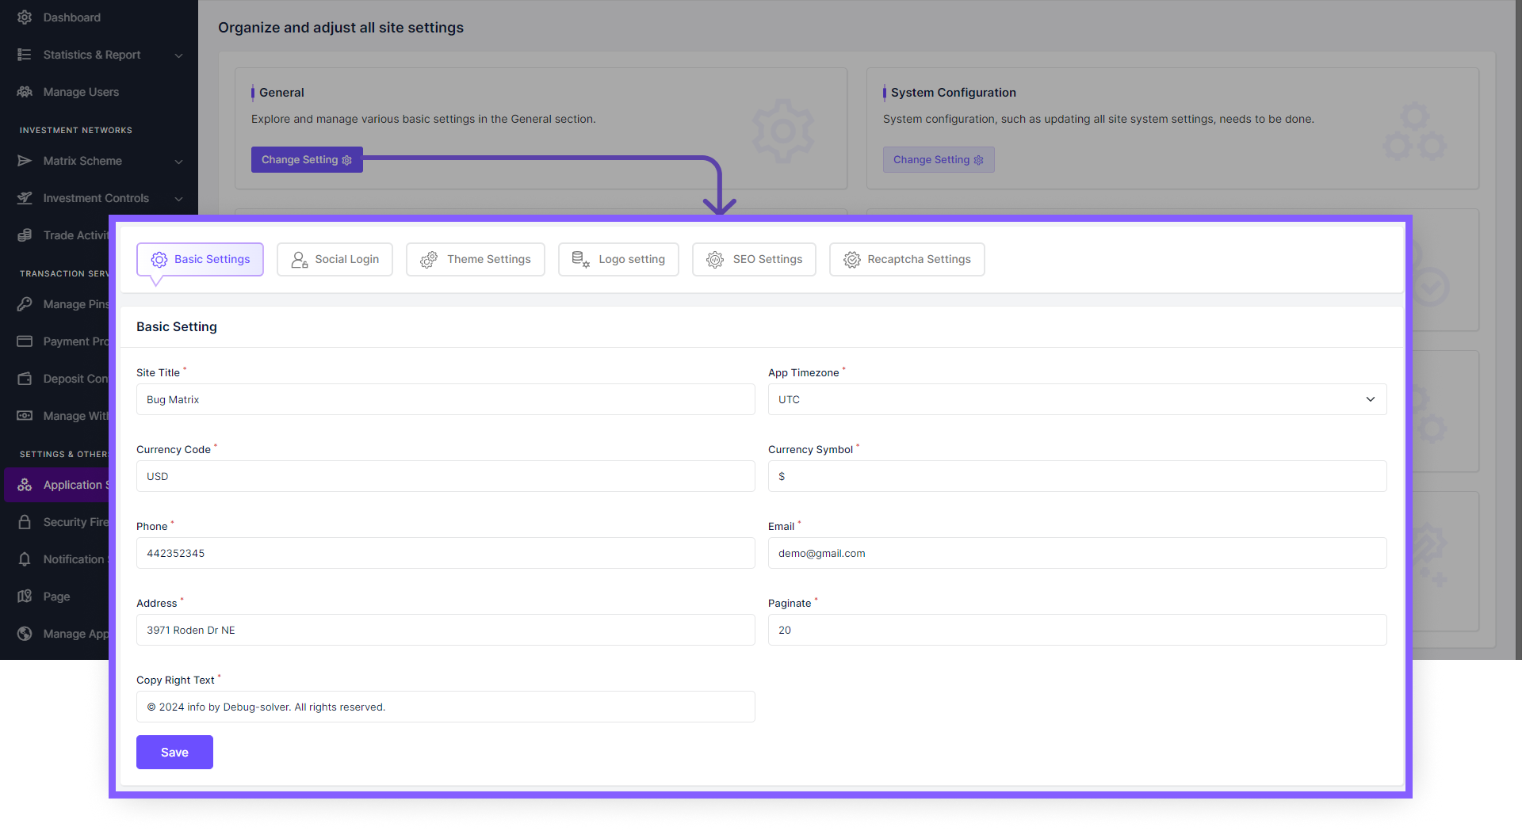Click System Configuration Change Setting button

click(939, 159)
